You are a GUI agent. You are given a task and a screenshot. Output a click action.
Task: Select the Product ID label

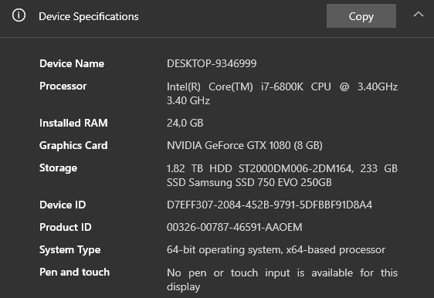[x=66, y=228]
